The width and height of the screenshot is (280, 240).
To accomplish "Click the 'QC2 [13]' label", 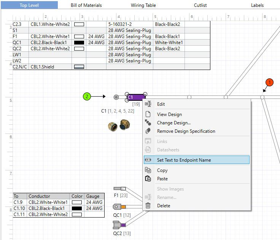I will [122, 234].
